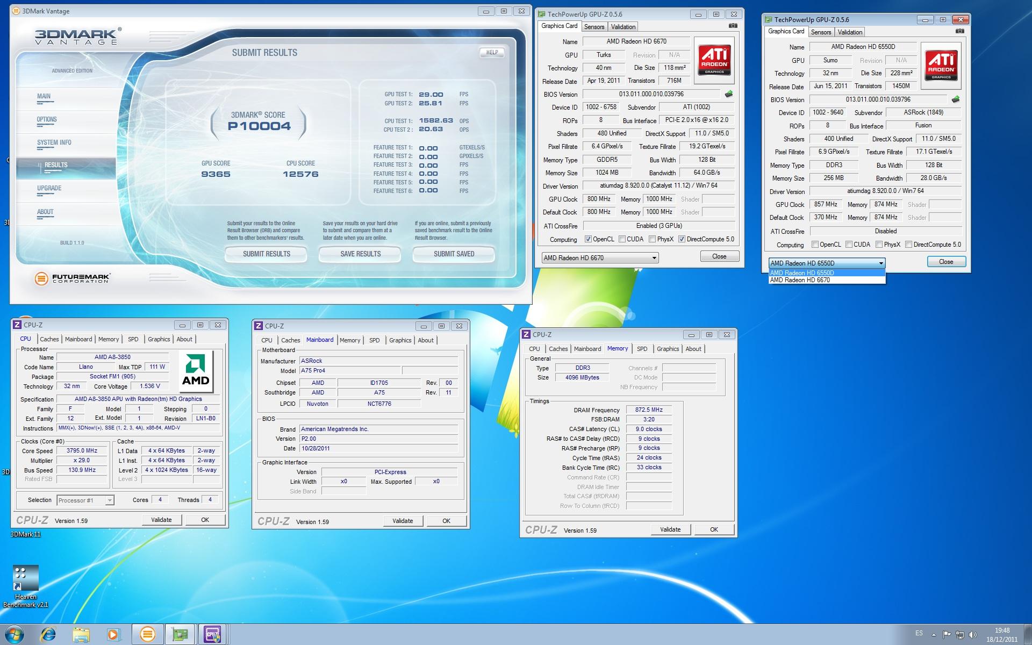Click SUBMIT RESULTS button in 3DMark Vantage
This screenshot has height=645, width=1032.
tap(266, 254)
